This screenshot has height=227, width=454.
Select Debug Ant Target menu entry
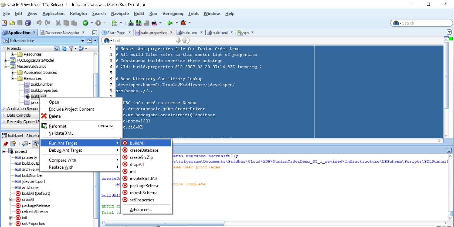pos(81,150)
